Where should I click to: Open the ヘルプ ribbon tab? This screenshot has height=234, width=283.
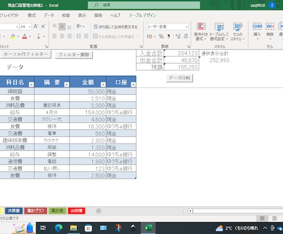point(115,15)
